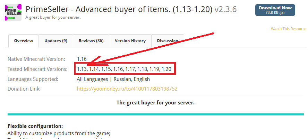Viewport: 308px width, 139px height.
Task: Click the bold great buyer heading
Action: (x=156, y=103)
